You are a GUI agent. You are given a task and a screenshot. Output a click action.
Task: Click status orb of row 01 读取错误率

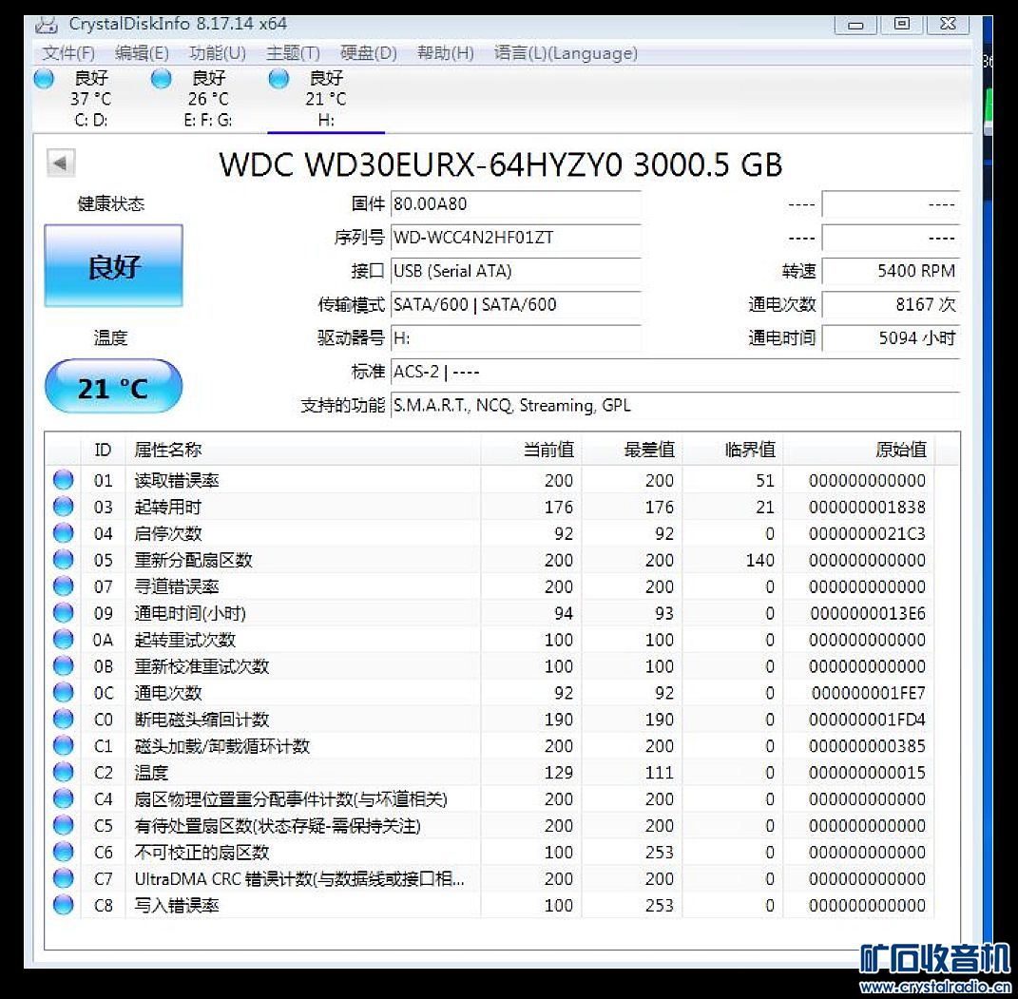pyautogui.click(x=63, y=480)
